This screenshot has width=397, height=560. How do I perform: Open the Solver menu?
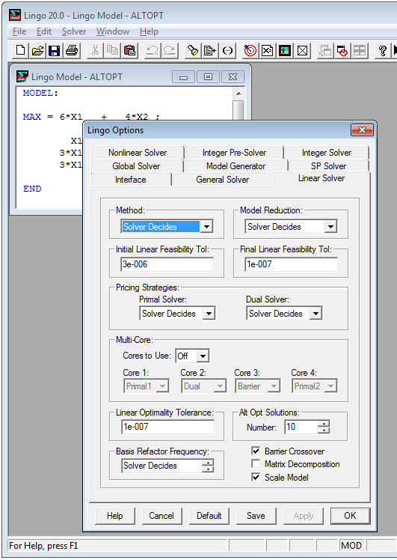[x=74, y=31]
